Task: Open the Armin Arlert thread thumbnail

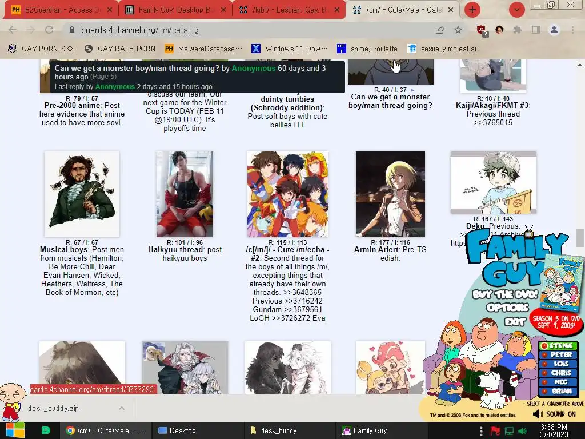Action: pos(390,194)
